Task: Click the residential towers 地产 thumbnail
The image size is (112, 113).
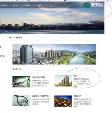Action: (x=63, y=81)
